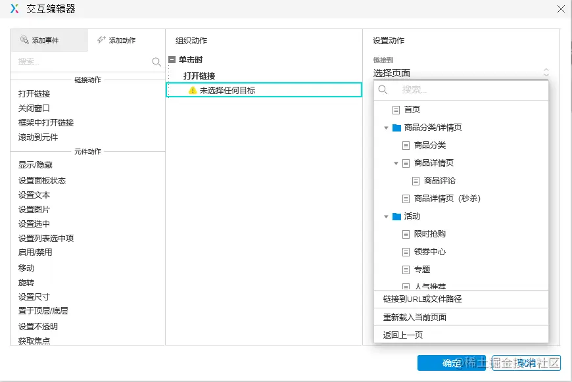Choose the 限时抢购 page

[430, 234]
